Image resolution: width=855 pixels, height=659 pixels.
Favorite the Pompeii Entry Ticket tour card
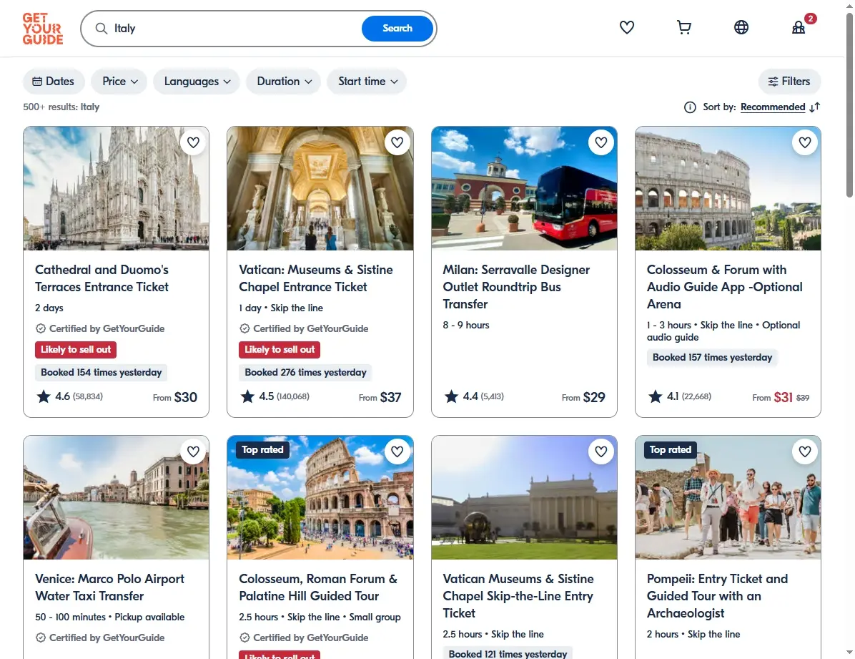[805, 451]
